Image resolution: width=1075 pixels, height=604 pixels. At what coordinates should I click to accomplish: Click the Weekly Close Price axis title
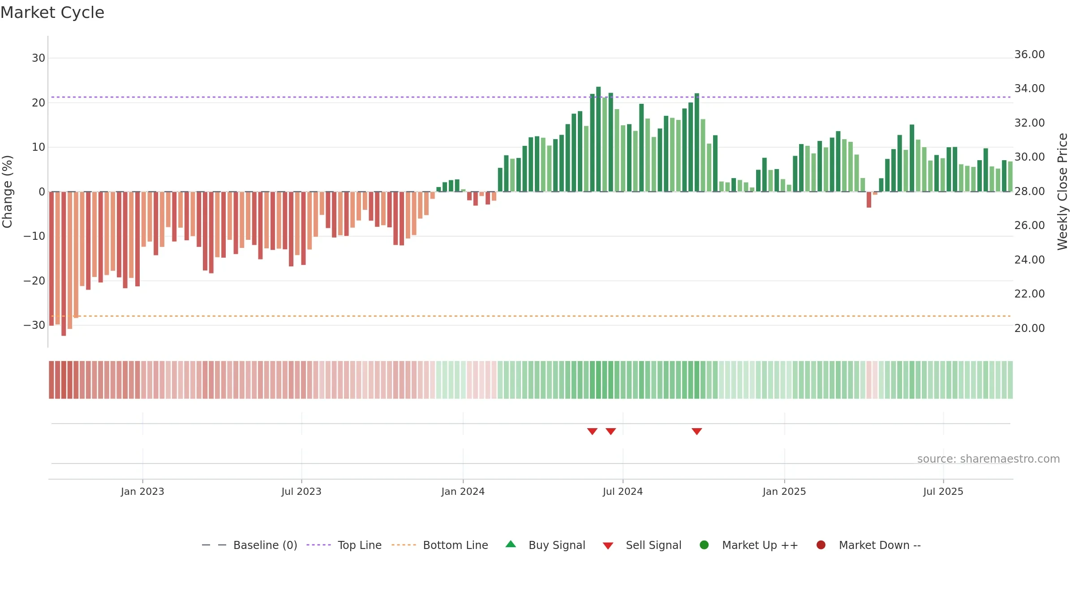point(1062,191)
